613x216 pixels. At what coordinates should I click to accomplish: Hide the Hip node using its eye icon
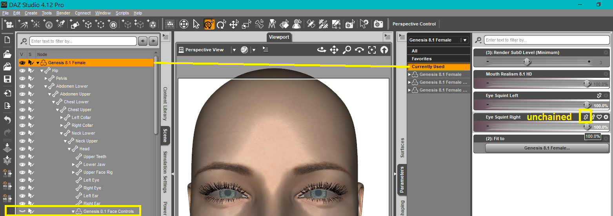[22, 70]
